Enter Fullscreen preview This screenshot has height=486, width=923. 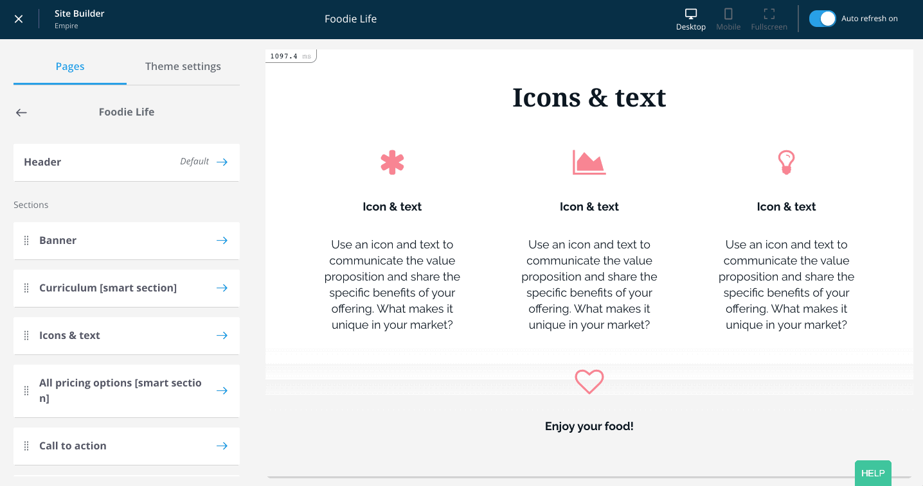[769, 19]
